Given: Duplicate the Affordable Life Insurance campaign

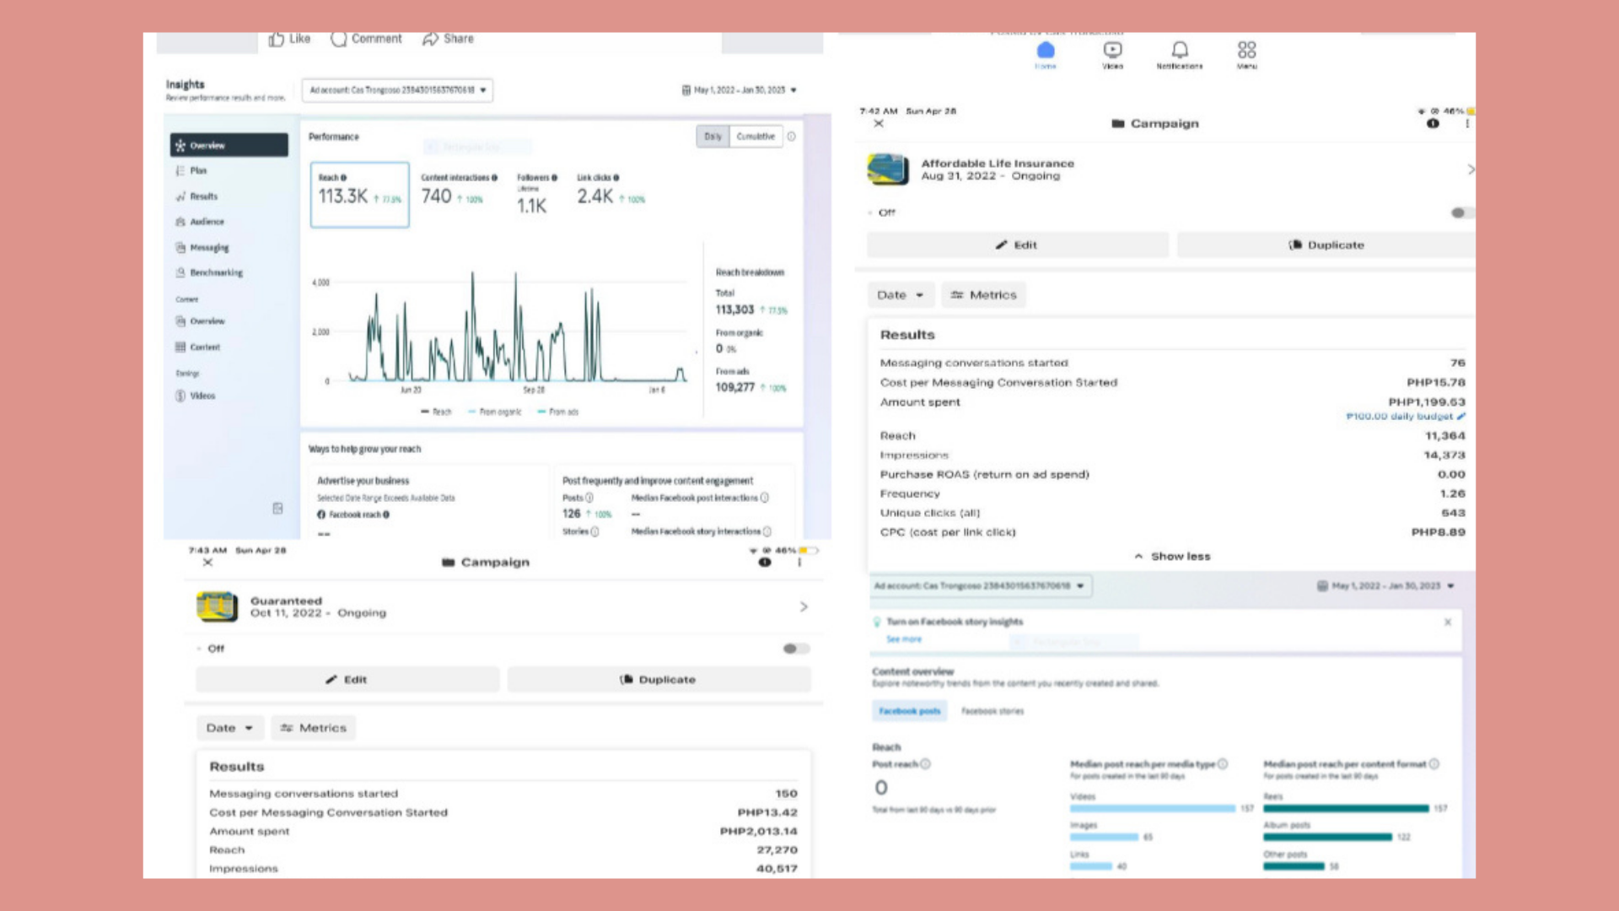Looking at the screenshot, I should tap(1326, 245).
